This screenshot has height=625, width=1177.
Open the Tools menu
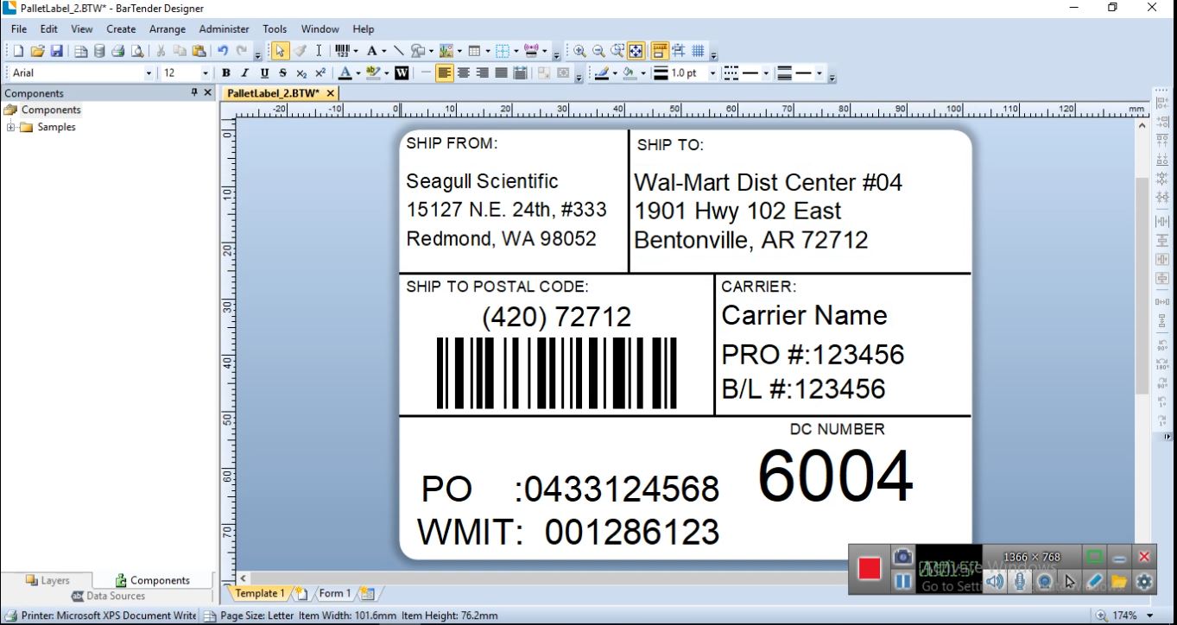pos(275,28)
